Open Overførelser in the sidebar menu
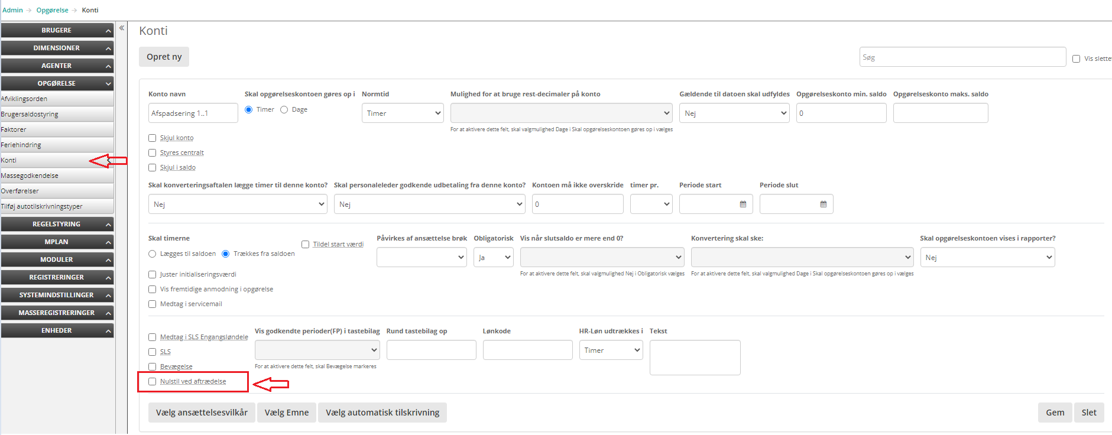Image resolution: width=1112 pixels, height=435 pixels. tap(20, 191)
